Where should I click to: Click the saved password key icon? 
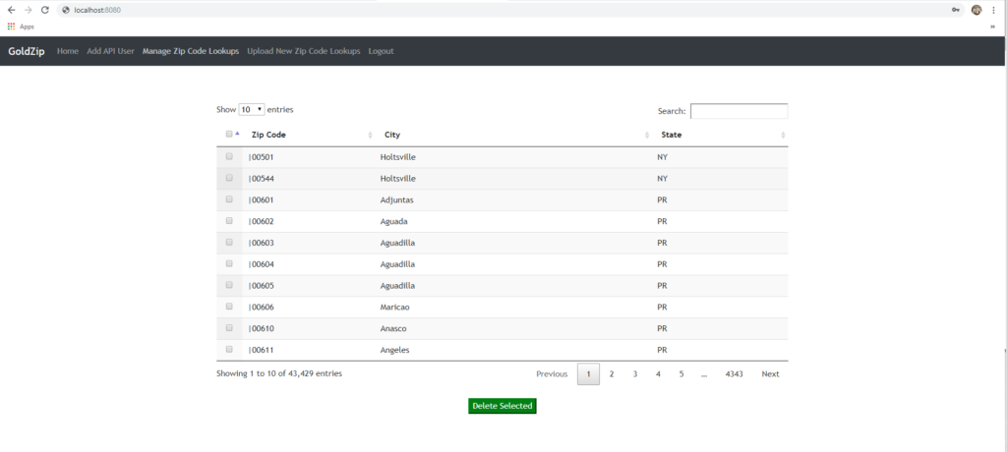[956, 10]
